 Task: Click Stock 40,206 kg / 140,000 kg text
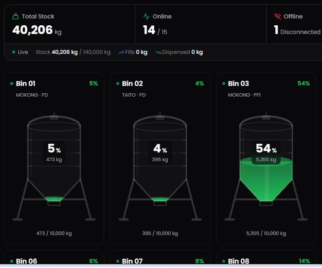73,52
